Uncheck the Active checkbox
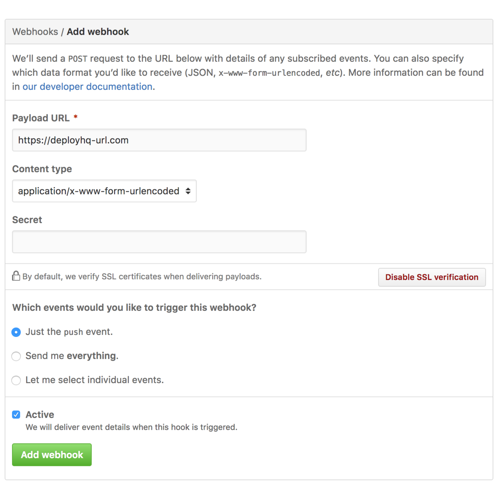The height and width of the screenshot is (498, 498). pos(16,414)
